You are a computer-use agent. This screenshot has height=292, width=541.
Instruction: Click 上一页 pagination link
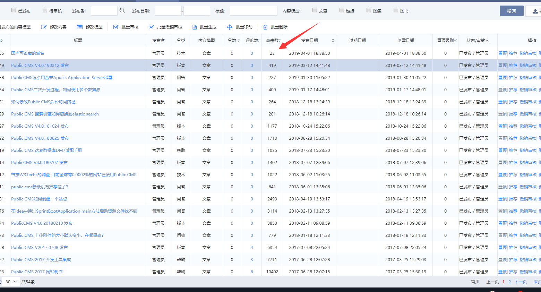click(492, 282)
